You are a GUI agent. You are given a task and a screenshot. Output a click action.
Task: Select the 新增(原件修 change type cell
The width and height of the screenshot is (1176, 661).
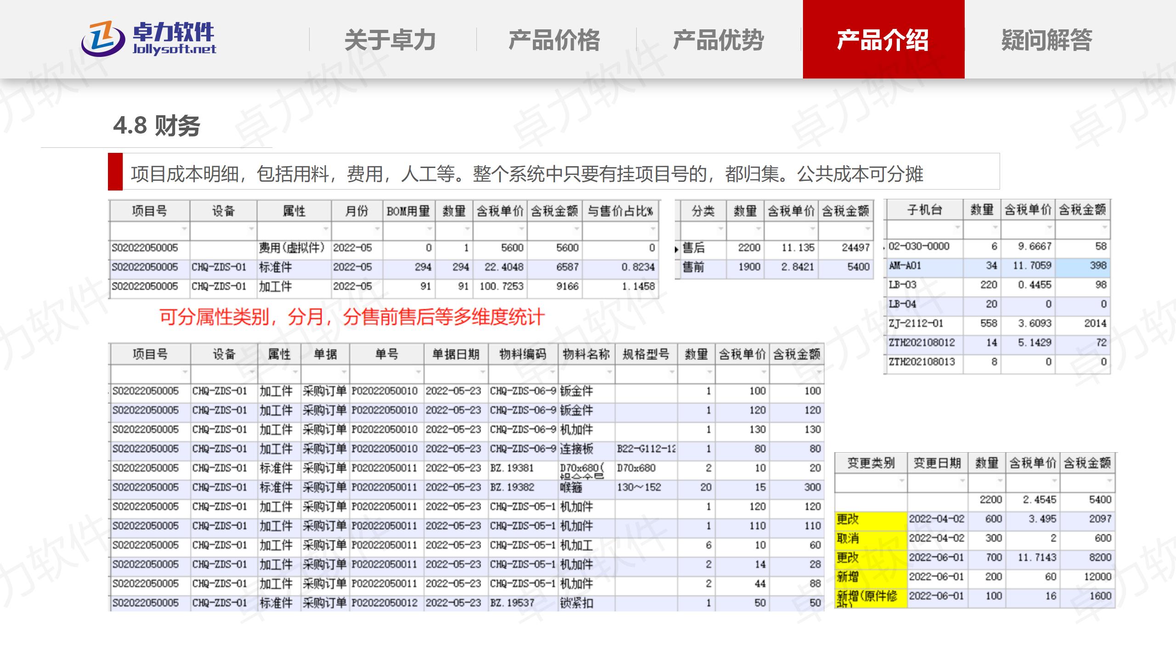[x=871, y=598]
